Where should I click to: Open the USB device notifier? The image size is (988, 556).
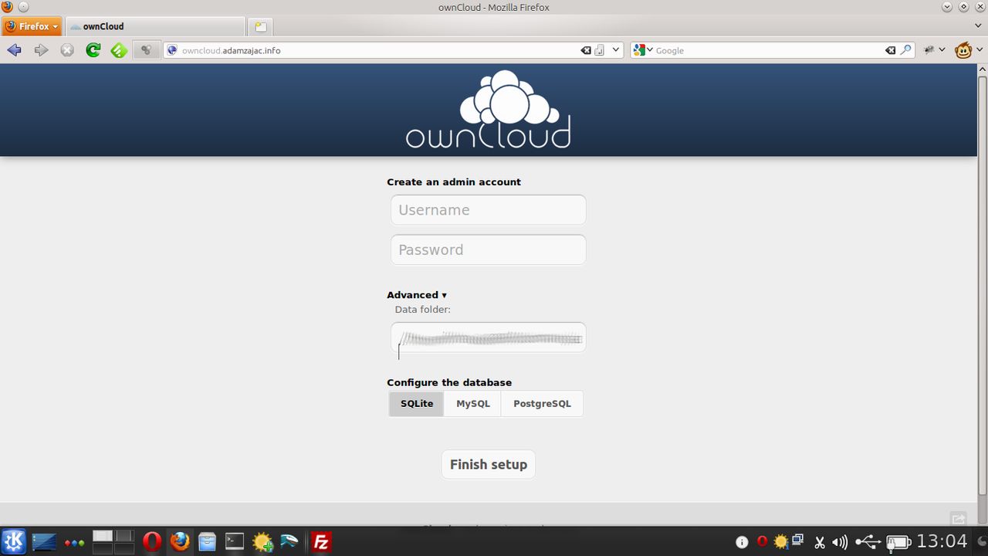pos(868,542)
